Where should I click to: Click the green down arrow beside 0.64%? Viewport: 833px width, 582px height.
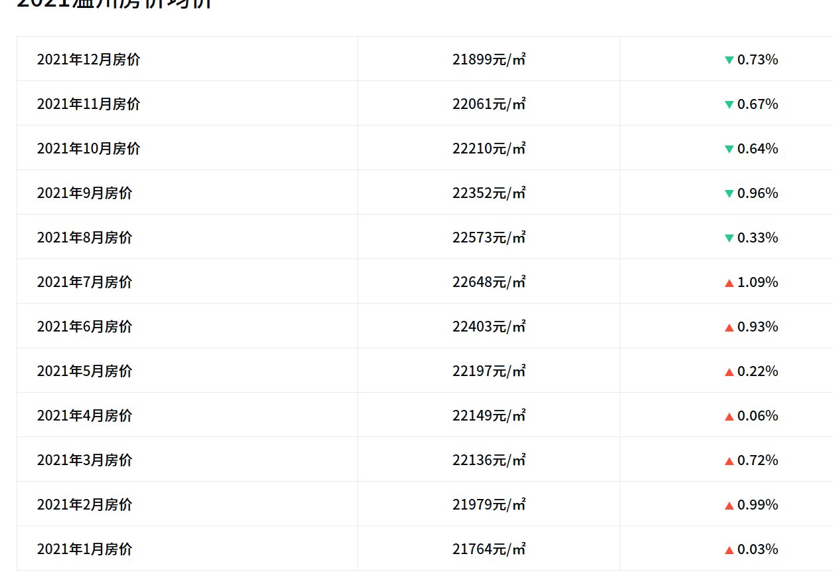729,149
